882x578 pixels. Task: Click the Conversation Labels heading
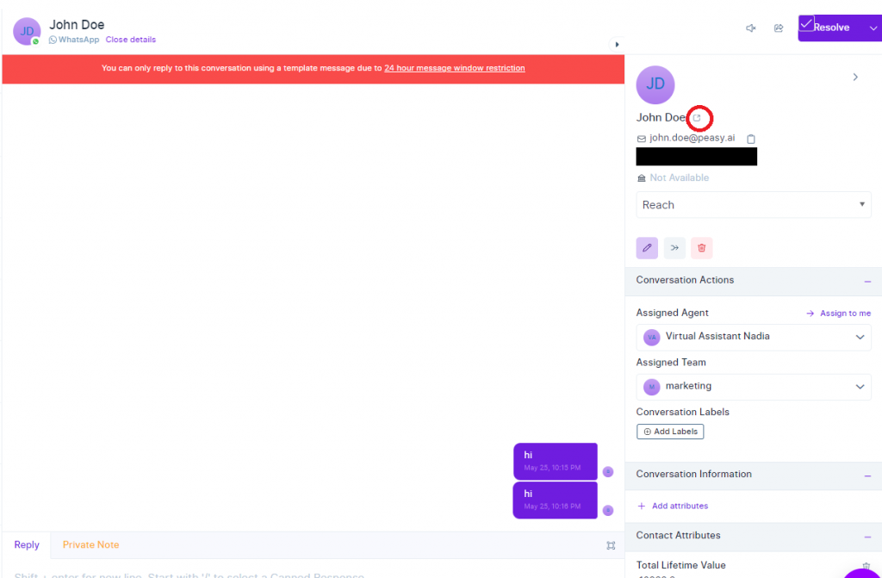tap(683, 412)
